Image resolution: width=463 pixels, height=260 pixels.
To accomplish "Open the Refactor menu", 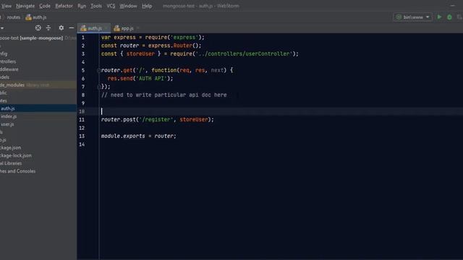I will pos(64,6).
